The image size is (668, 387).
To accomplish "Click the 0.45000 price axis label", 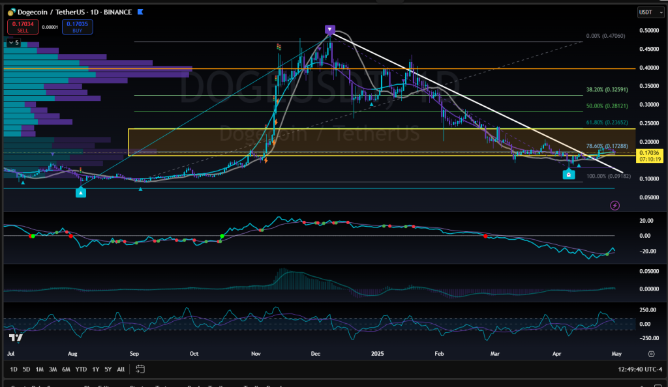I will click(649, 49).
